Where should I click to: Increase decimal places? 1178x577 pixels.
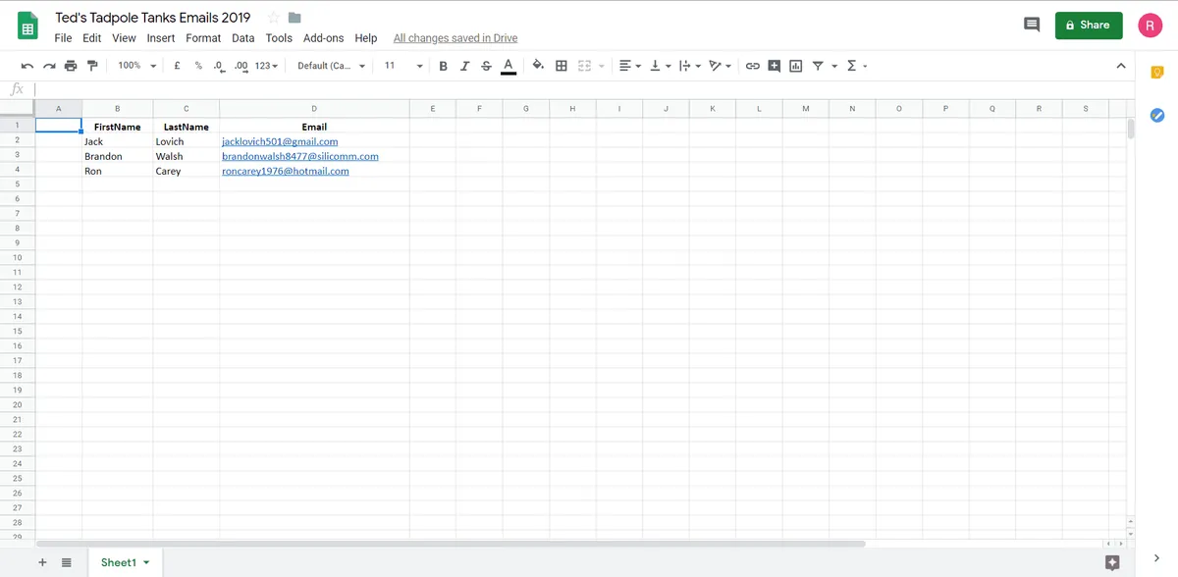(241, 66)
